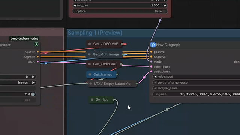Screen dimensions: 240x135
Task: Select the LTXV Empty Latent Au node
Action: (112, 84)
